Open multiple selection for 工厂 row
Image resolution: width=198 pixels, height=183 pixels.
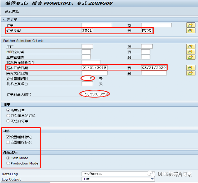(x=190, y=46)
